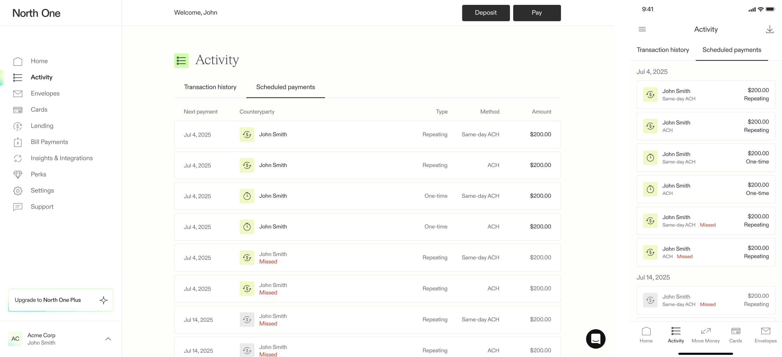
Task: Open Insights & Integrations icon
Action: pos(18,158)
